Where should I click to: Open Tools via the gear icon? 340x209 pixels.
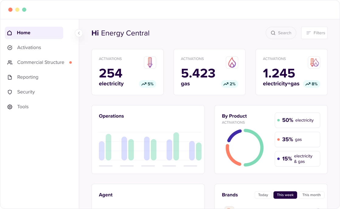coord(9,106)
